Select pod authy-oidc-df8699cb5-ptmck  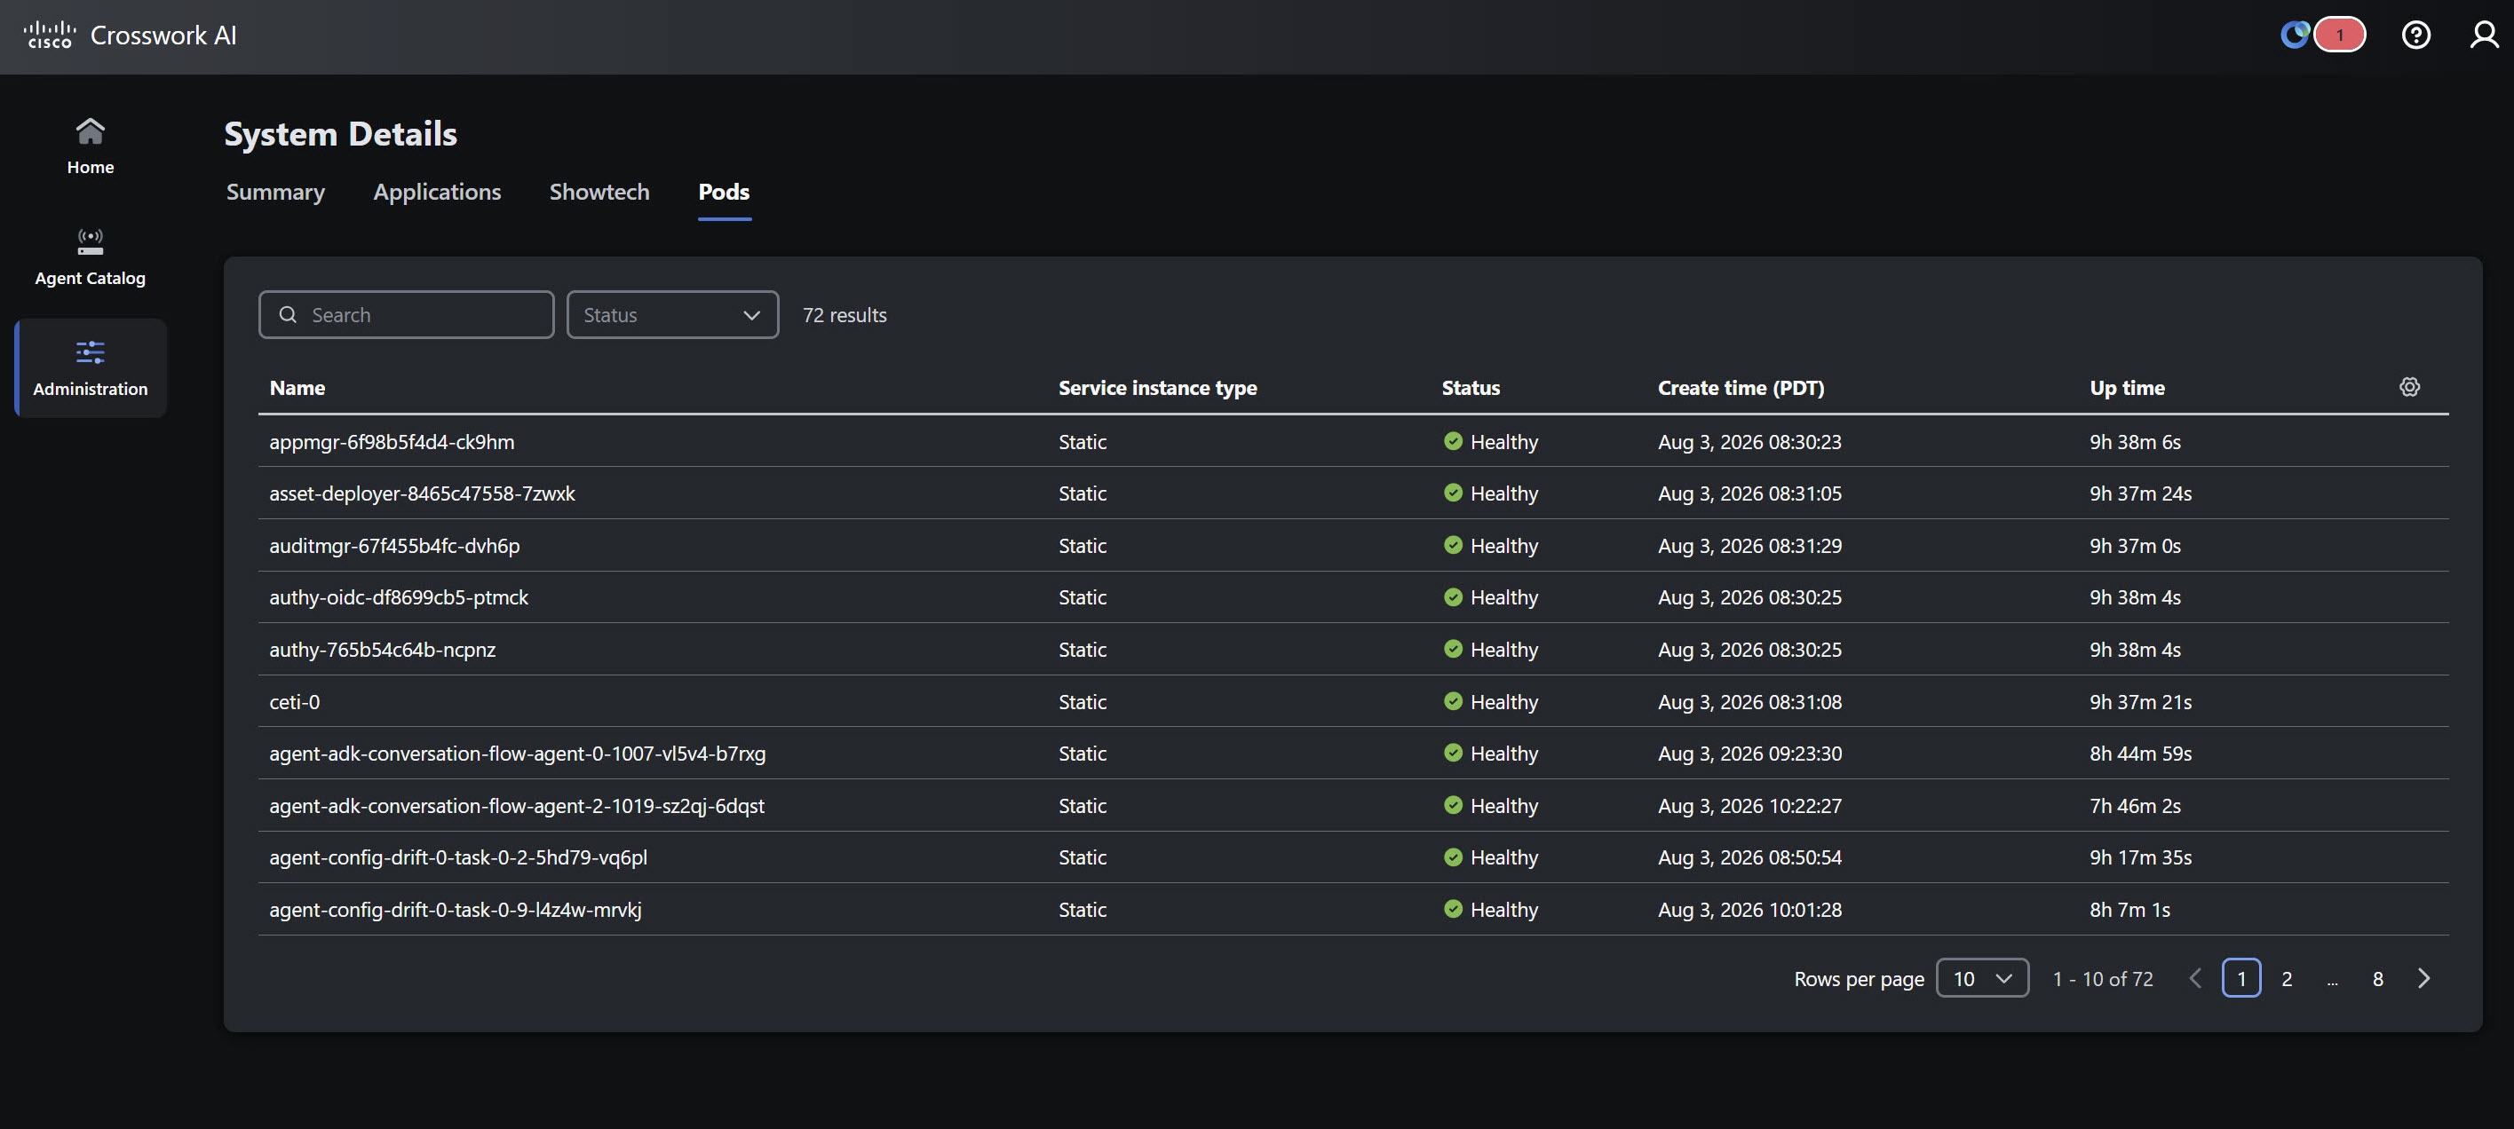[398, 597]
